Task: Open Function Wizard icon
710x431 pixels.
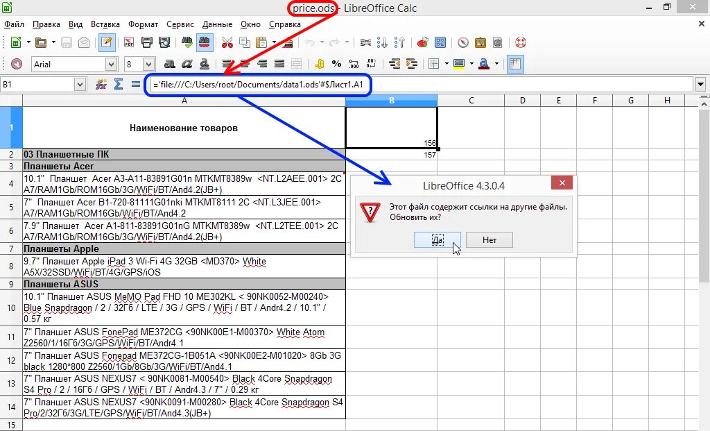Action: tap(101, 84)
